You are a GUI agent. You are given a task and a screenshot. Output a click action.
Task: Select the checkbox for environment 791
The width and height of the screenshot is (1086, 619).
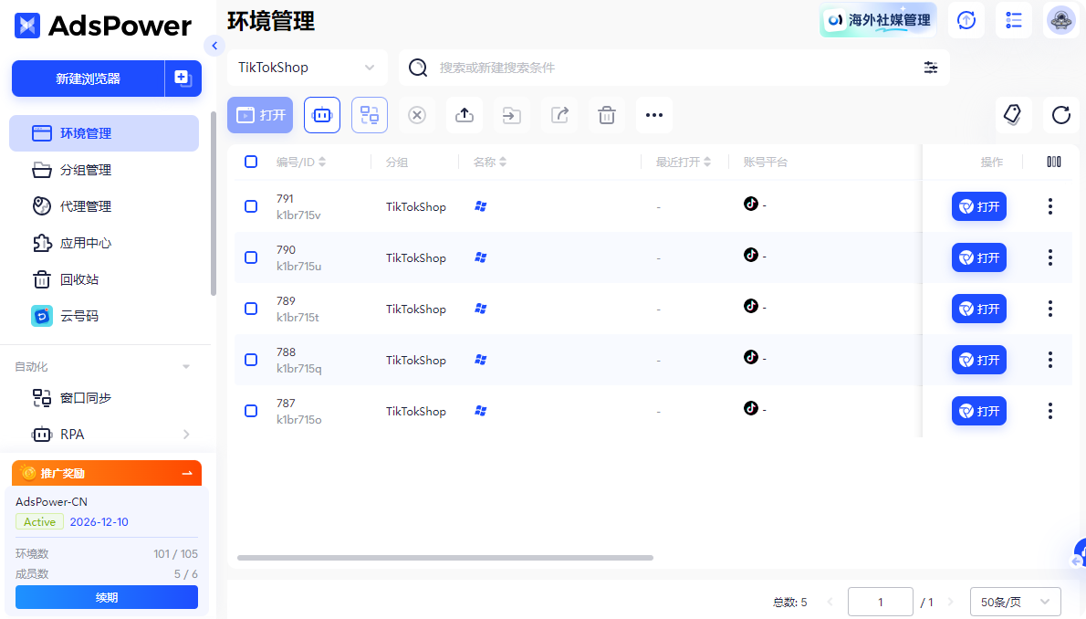[x=251, y=206]
